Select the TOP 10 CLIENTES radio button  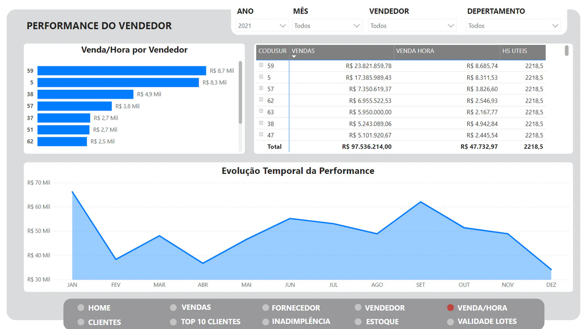173,322
